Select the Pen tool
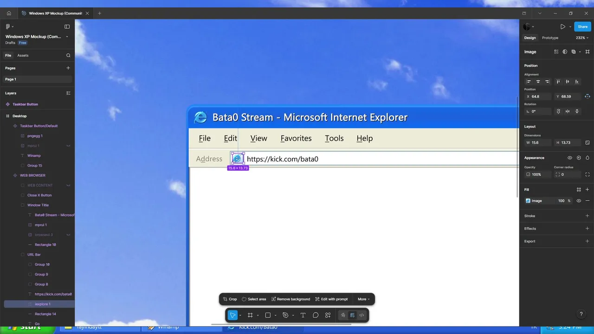 click(x=285, y=315)
